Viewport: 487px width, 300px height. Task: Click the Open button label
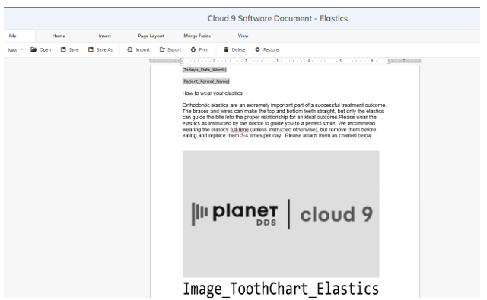click(46, 50)
